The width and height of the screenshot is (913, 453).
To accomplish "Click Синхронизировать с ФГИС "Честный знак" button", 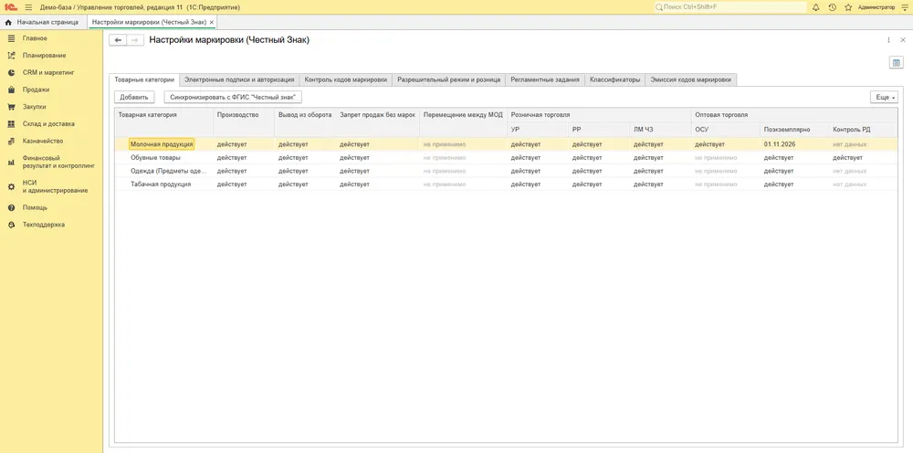I will 233,97.
